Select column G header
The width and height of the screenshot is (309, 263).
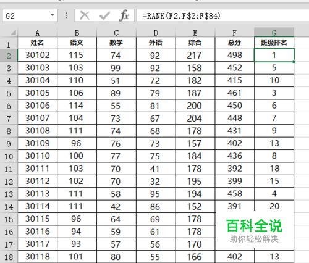[274, 32]
